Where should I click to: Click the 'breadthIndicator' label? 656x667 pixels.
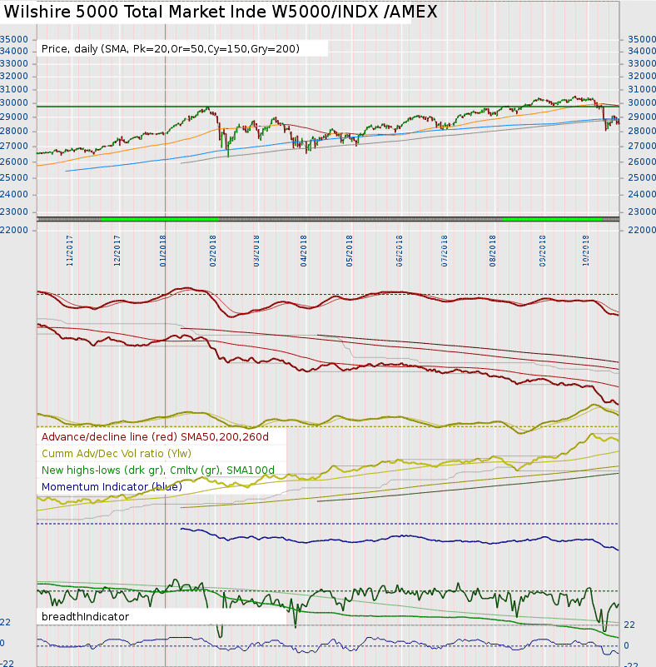85,617
